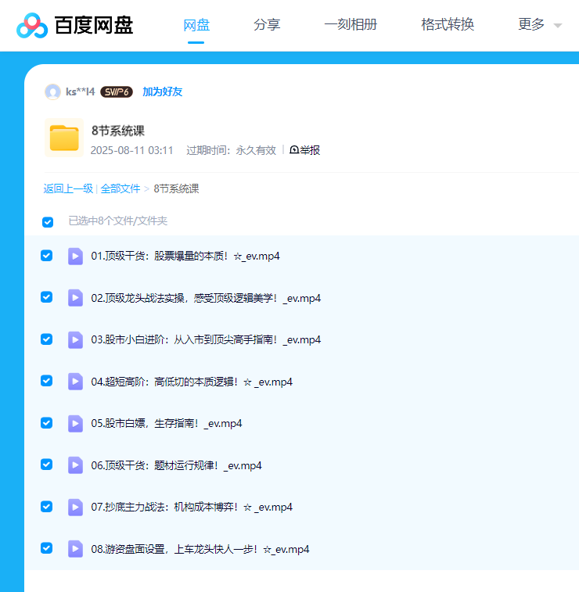The image size is (579, 592).
Task: Click the yellow 8节系统课 folder icon
Action: (64, 138)
